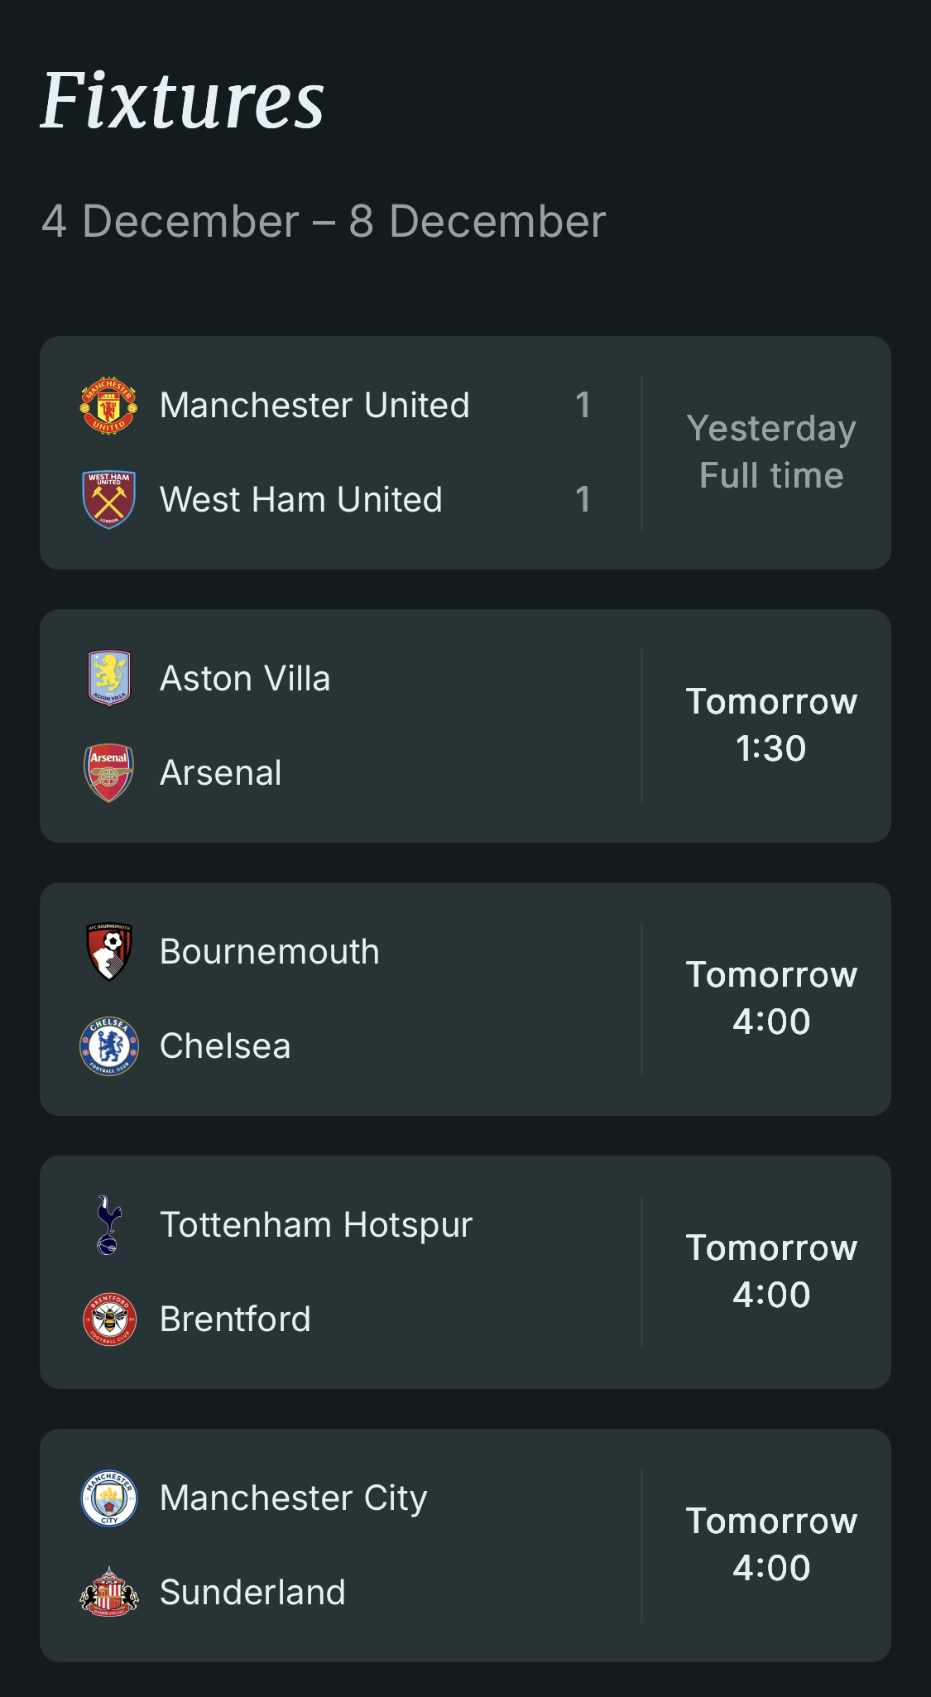
Task: Open Chelsea team name link
Action: click(225, 1046)
